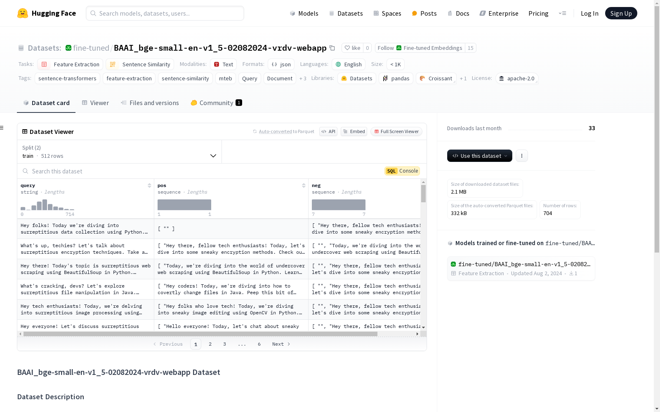Open the Croissant library tag
The width and height of the screenshot is (660, 412).
436,78
